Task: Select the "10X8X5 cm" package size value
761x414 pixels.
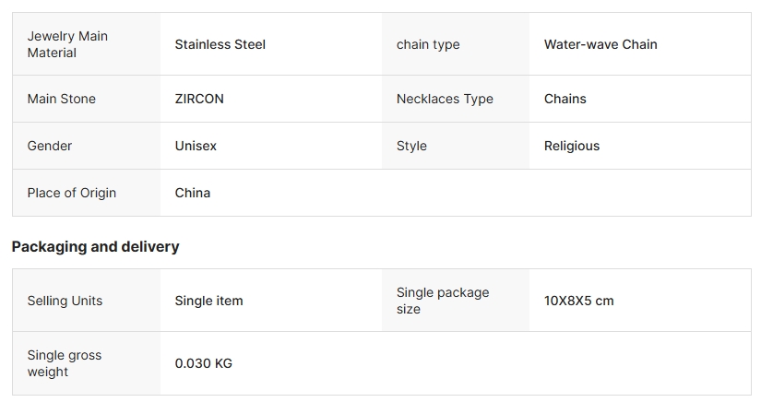Action: tap(578, 301)
